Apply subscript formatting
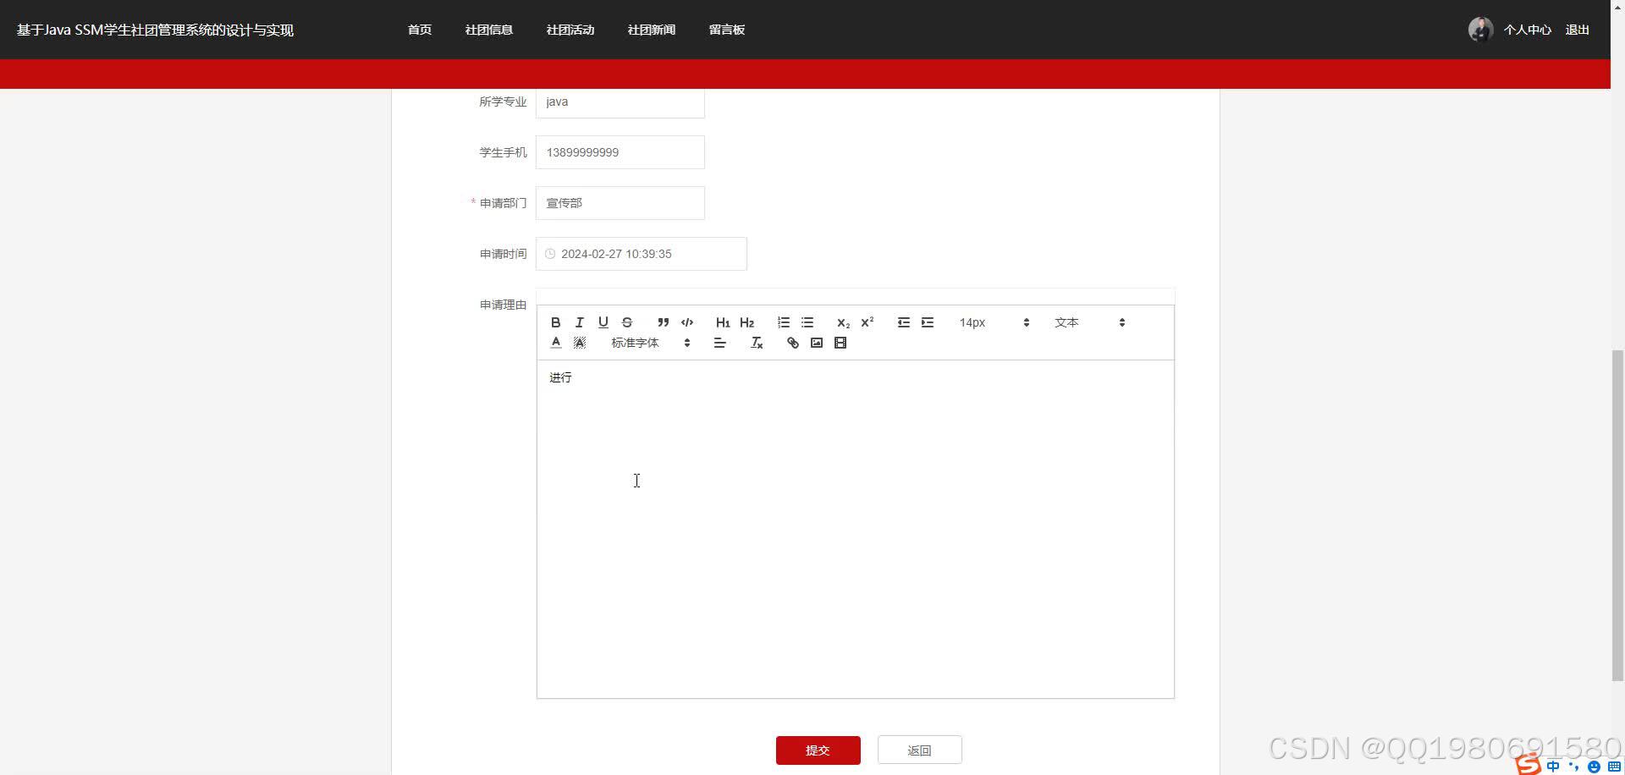The image size is (1625, 775). (x=843, y=322)
